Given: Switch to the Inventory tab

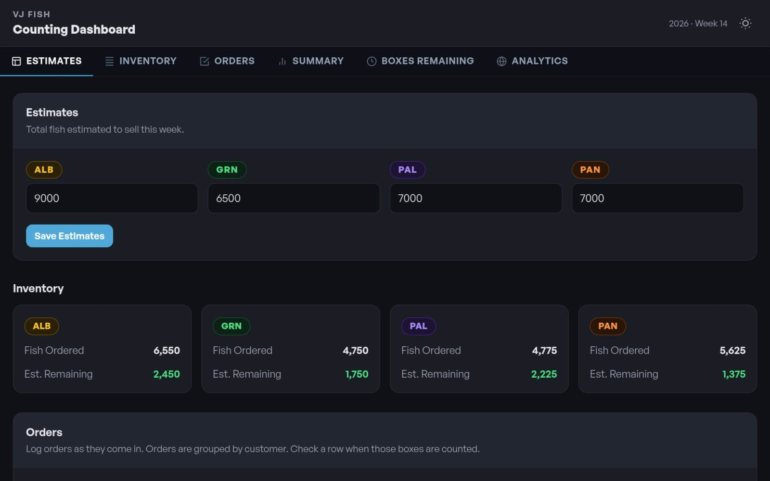Looking at the screenshot, I should [x=147, y=61].
